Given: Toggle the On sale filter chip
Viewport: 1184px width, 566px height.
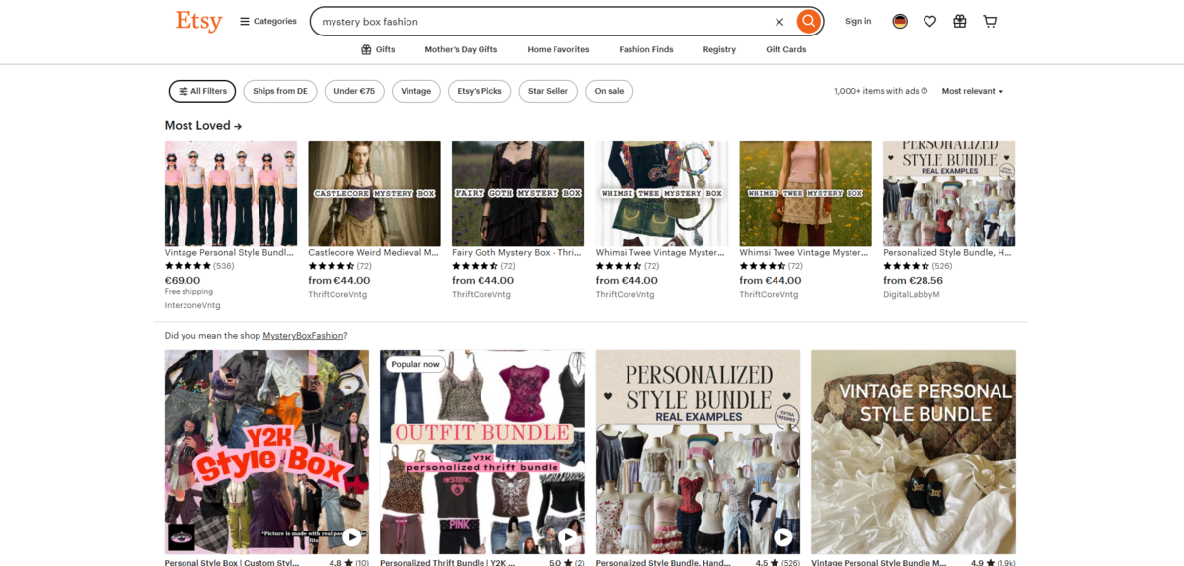Looking at the screenshot, I should [x=609, y=91].
